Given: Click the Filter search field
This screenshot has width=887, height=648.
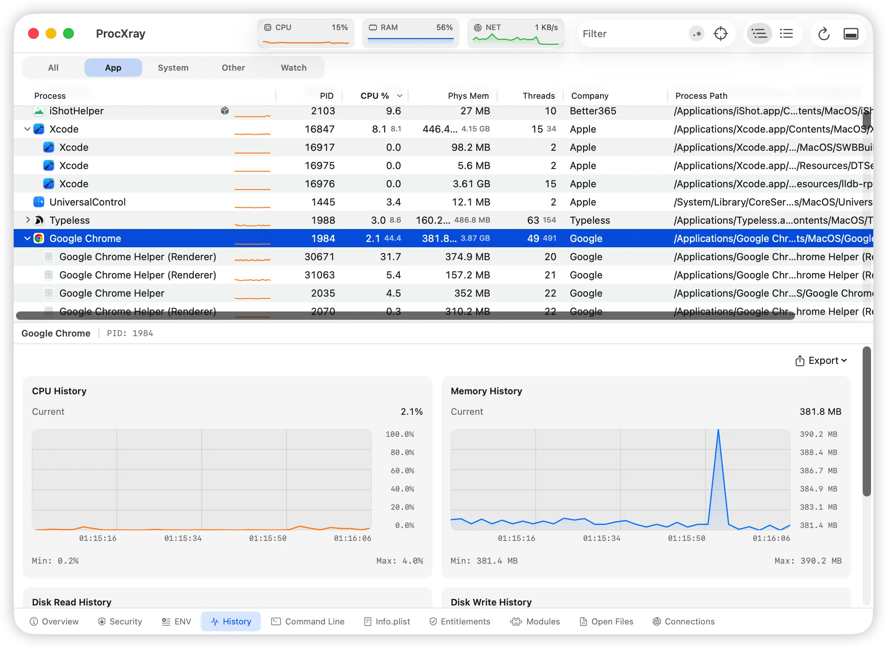Looking at the screenshot, I should pos(633,34).
